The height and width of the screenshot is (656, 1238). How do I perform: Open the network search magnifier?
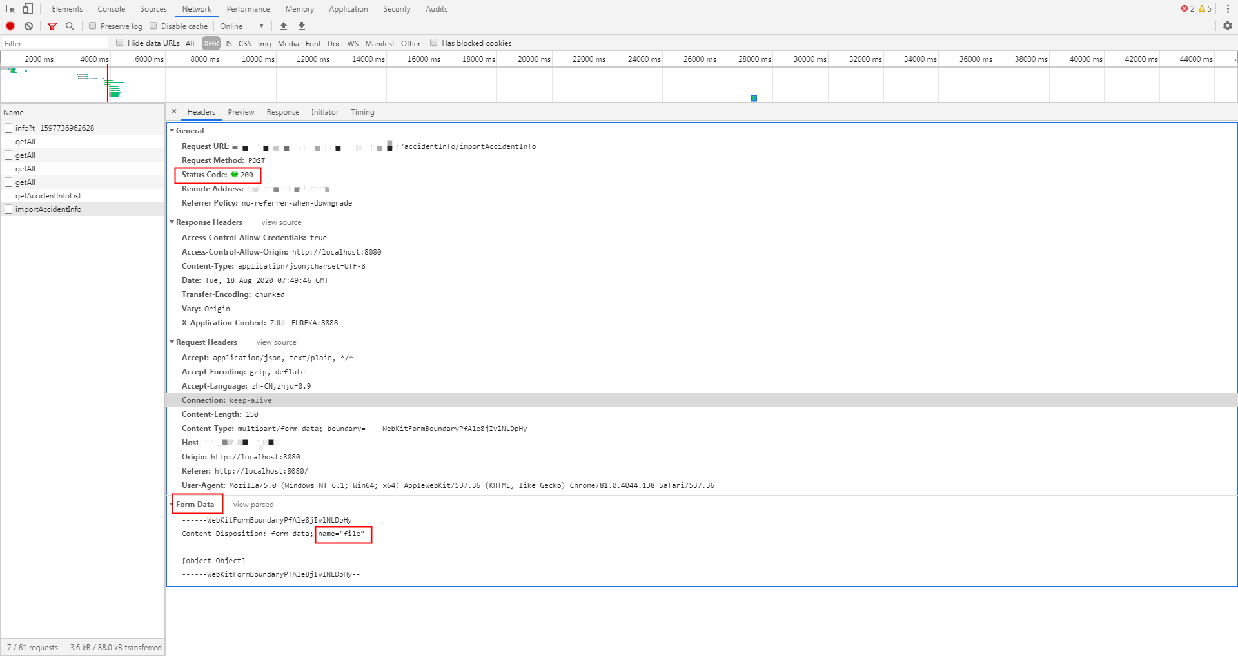point(70,26)
